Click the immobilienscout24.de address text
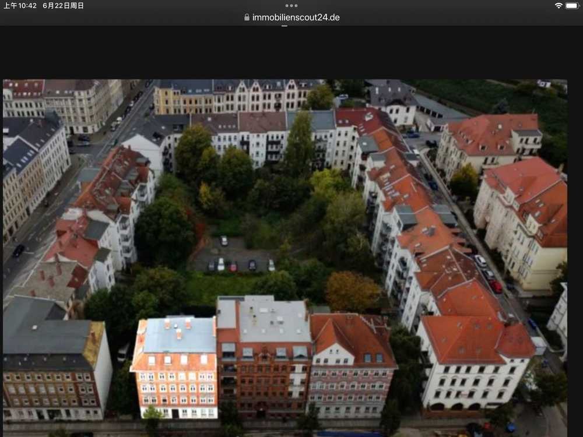Screen dimensions: 583x437 (x=296, y=17)
